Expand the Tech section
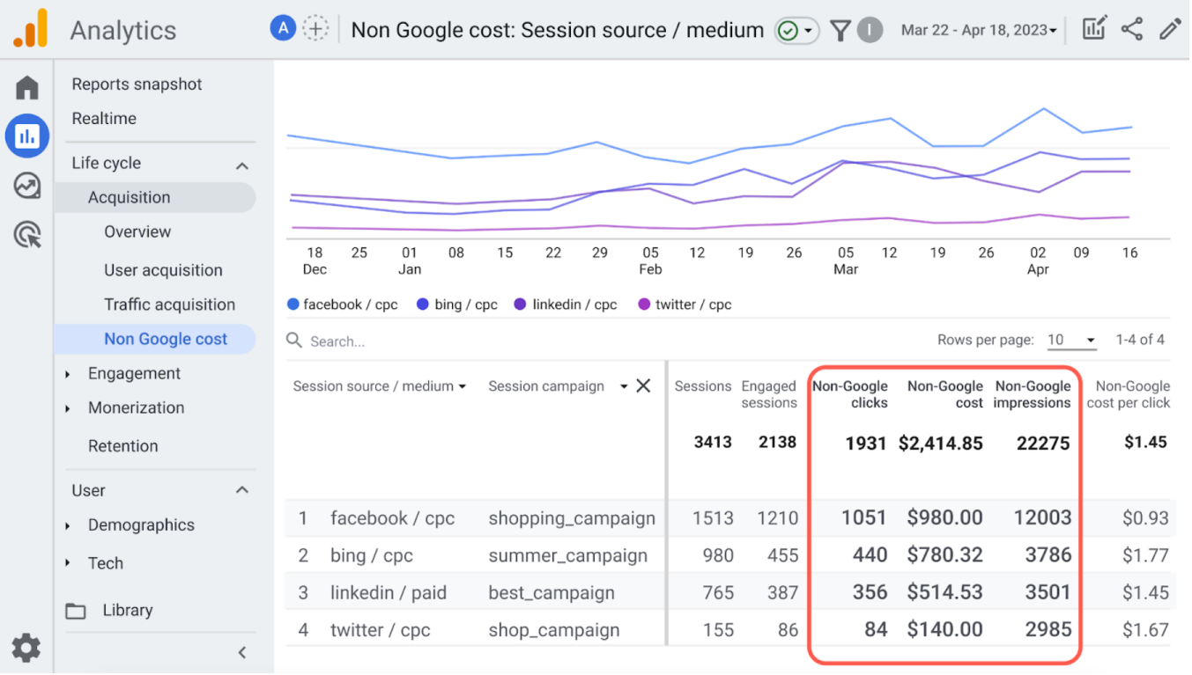Viewport: 1192px width, 675px height. (x=68, y=563)
